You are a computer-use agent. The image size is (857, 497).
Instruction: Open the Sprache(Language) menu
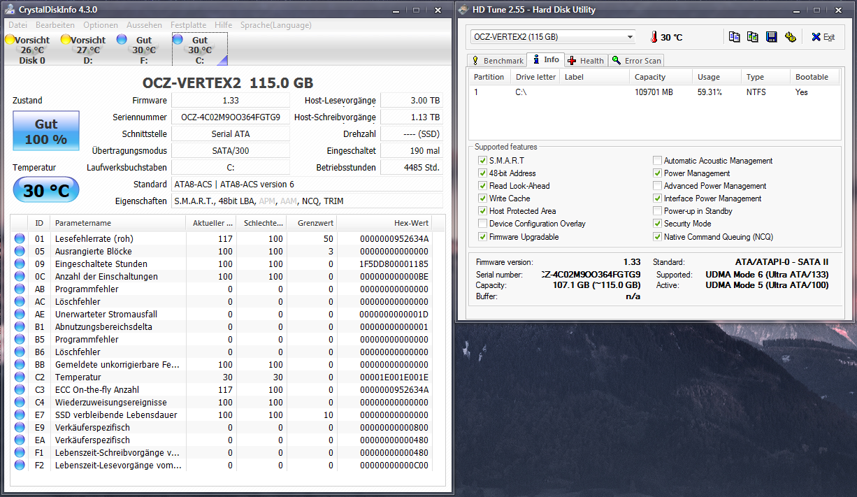[x=276, y=25]
